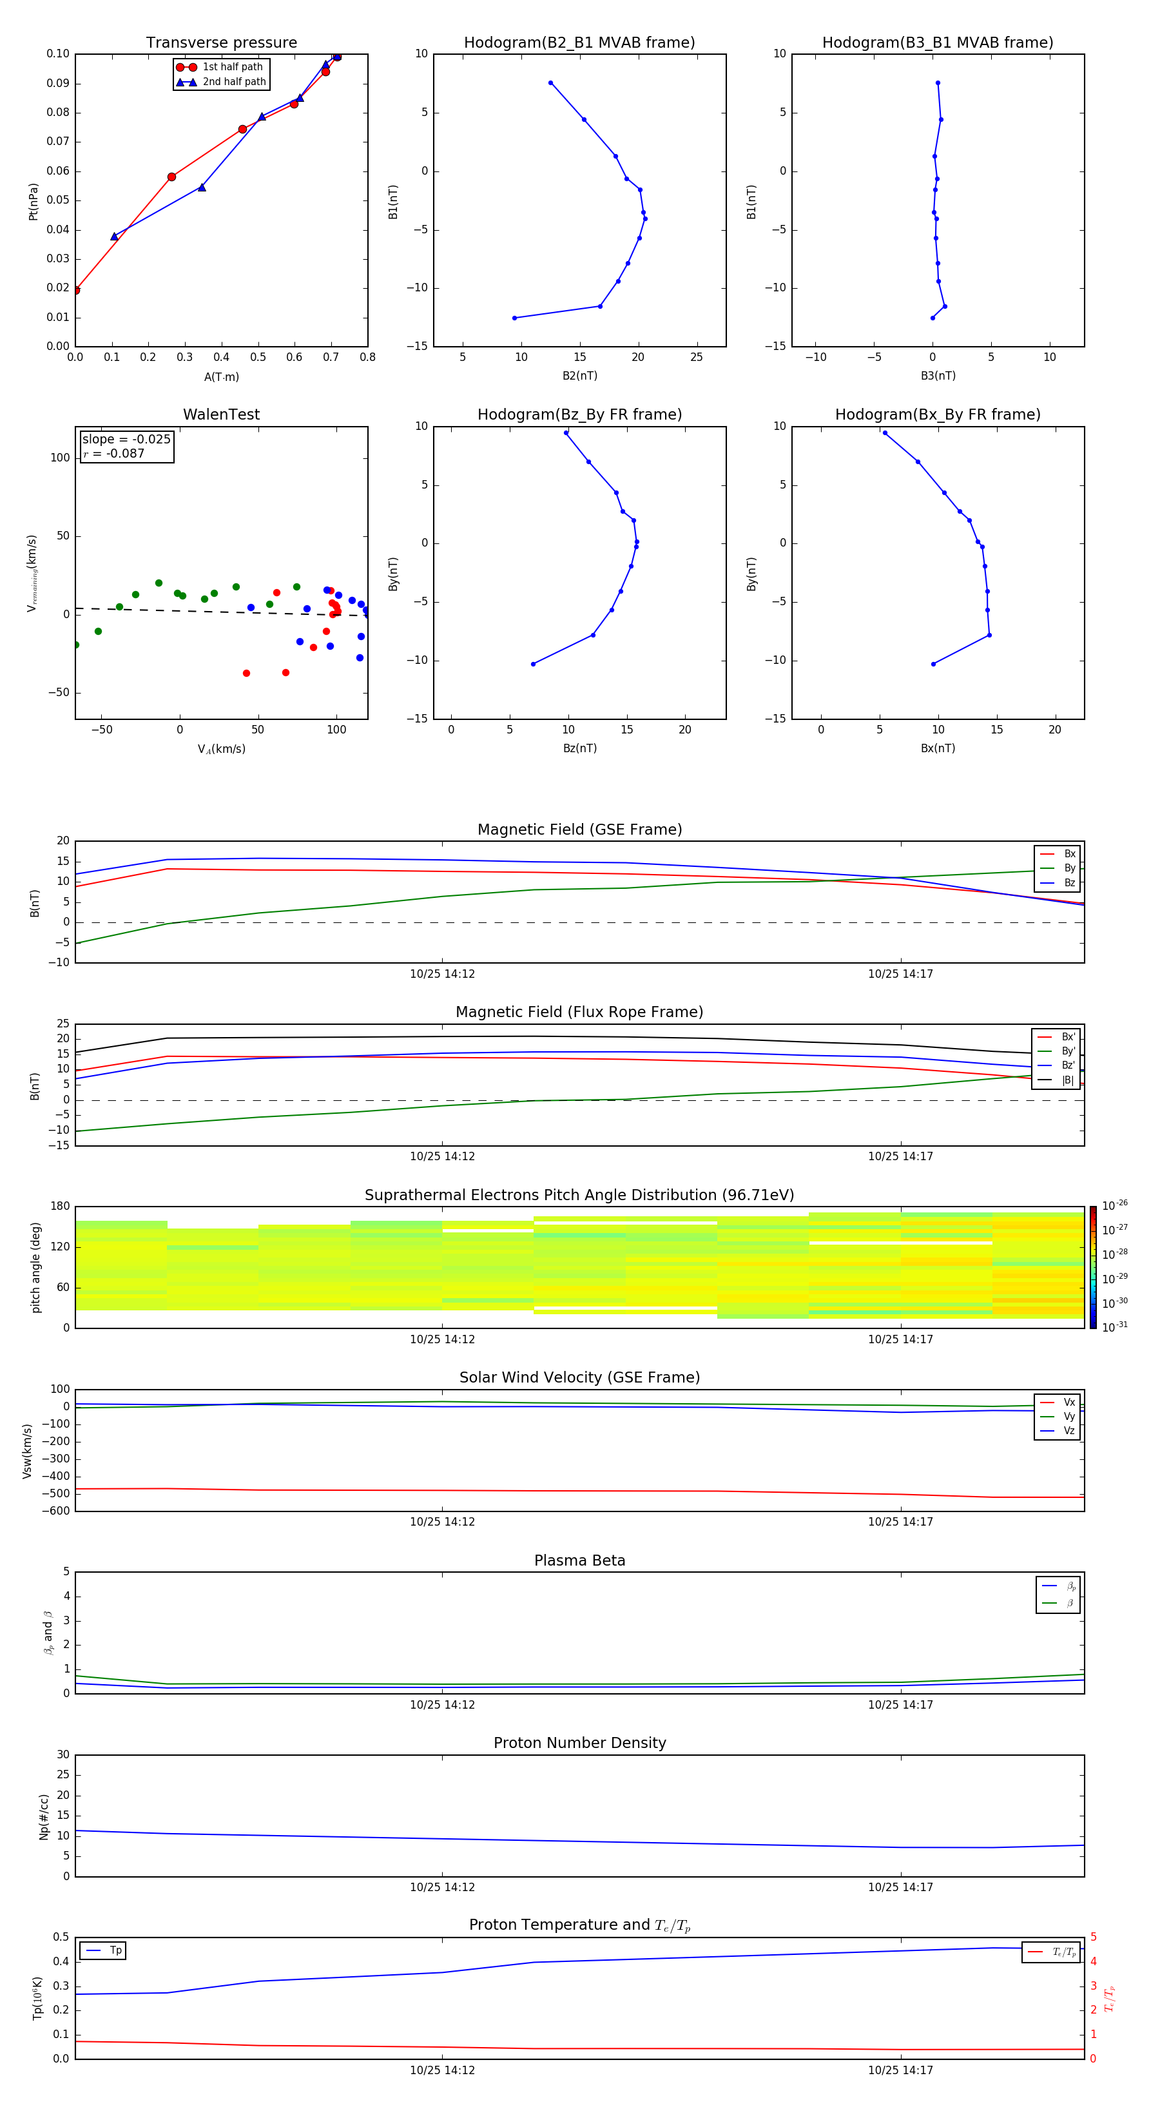
Task: Click the "Vsw(km/s)" y-axis label
Action: (x=26, y=1451)
